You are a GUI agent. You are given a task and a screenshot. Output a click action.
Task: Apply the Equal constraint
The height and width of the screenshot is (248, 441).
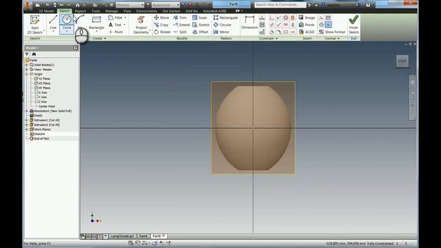point(292,32)
